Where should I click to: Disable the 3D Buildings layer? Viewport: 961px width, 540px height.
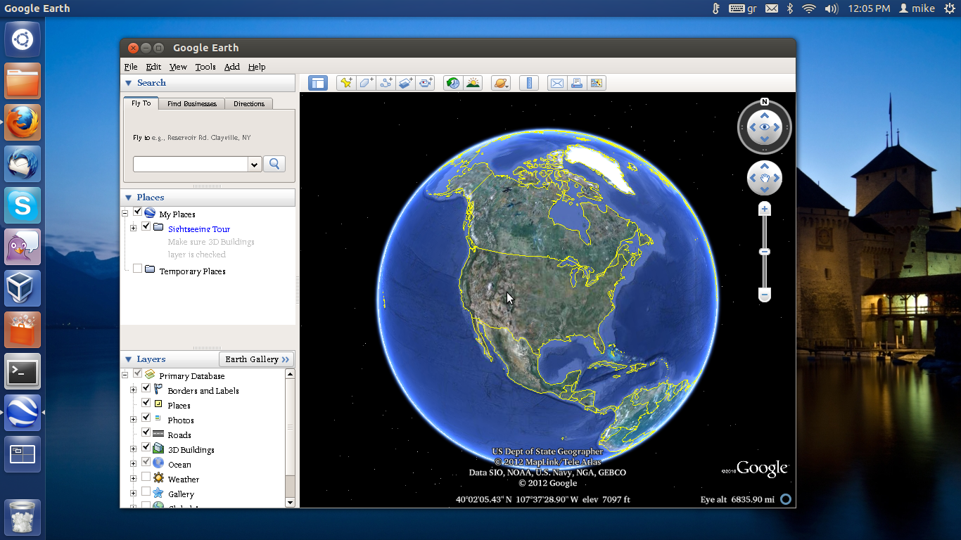pos(146,448)
